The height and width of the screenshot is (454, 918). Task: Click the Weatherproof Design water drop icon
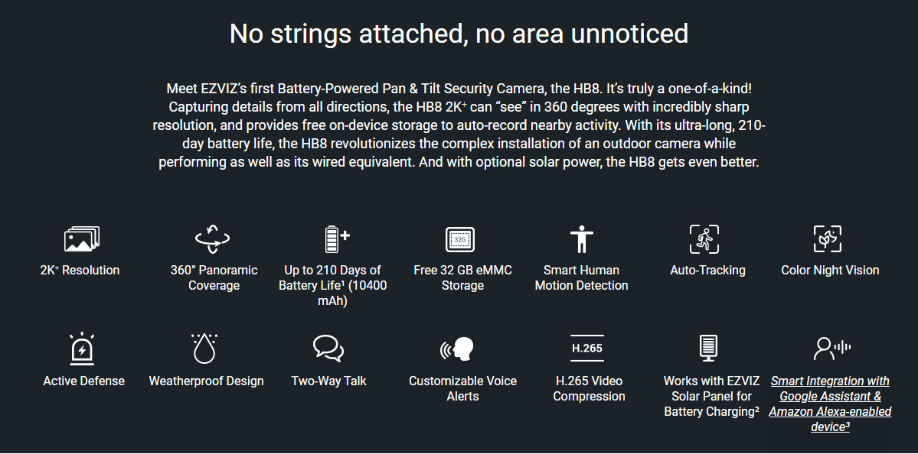(204, 349)
